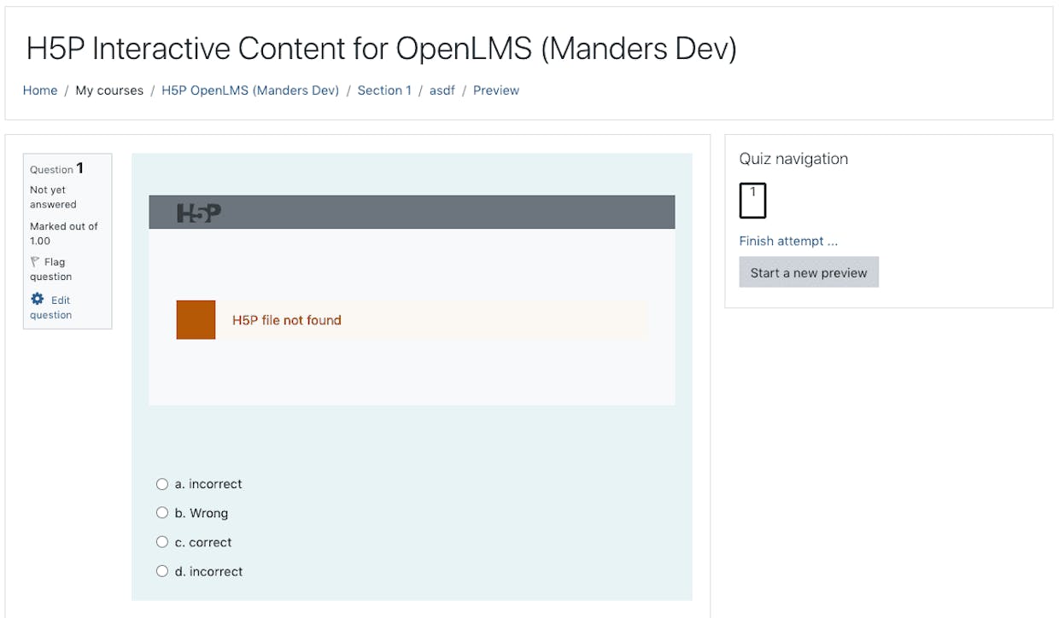The height and width of the screenshot is (618, 1059).
Task: Click the page title H5P Interactive Content
Action: pyautogui.click(x=382, y=50)
